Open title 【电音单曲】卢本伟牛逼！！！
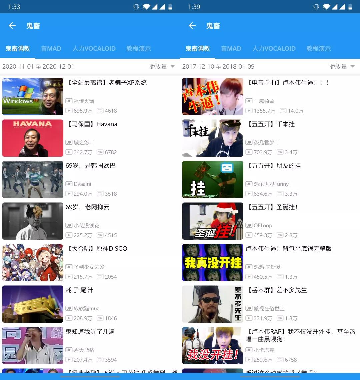The height and width of the screenshot is (380, 360). (287, 83)
